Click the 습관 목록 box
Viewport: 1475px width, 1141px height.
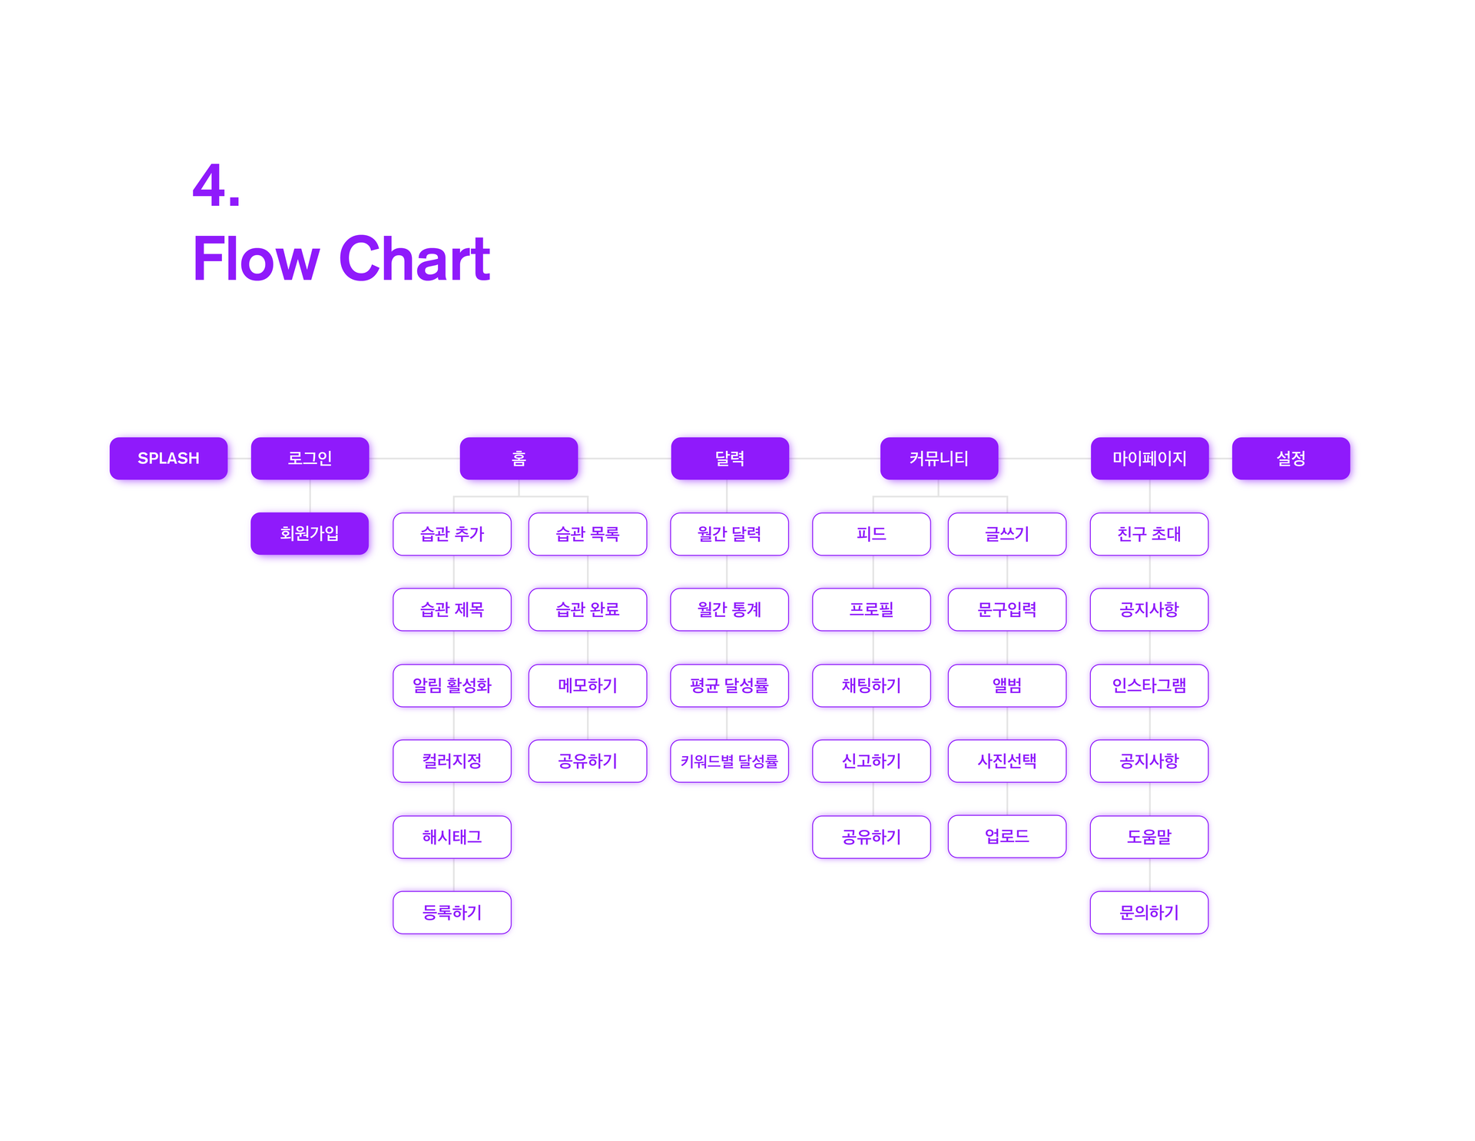(588, 534)
